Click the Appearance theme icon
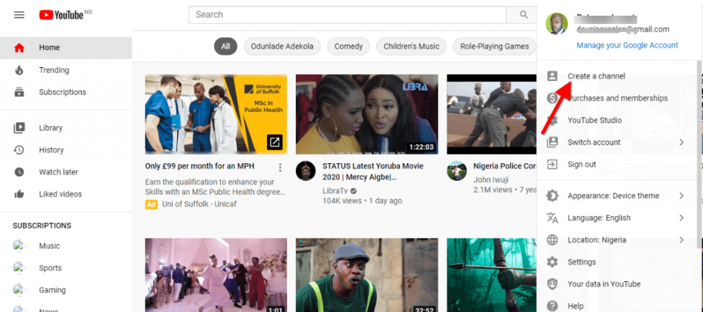Viewport: 703px width, 312px height. coord(553,195)
